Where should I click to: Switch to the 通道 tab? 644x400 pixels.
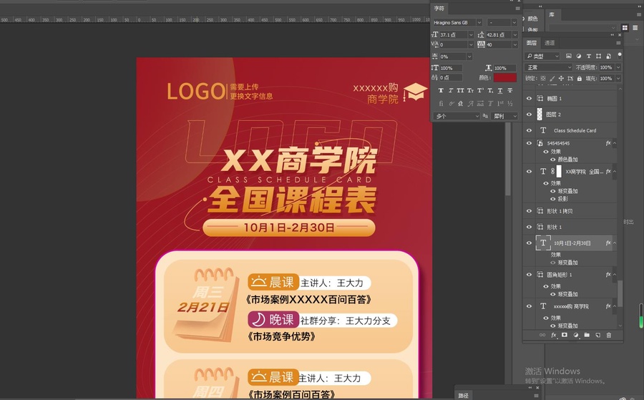pyautogui.click(x=549, y=43)
